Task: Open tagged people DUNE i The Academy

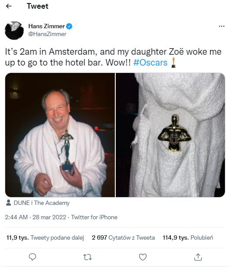Action: pos(42,203)
